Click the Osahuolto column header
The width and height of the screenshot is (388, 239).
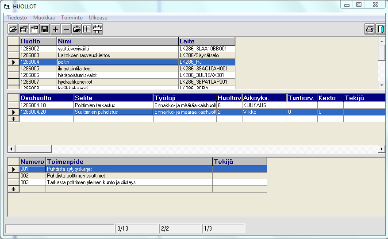pyautogui.click(x=46, y=98)
